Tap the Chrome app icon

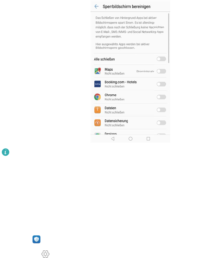(97, 97)
